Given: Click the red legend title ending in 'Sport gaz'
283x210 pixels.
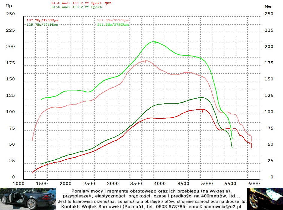Looking at the screenshot, I should [81, 3].
